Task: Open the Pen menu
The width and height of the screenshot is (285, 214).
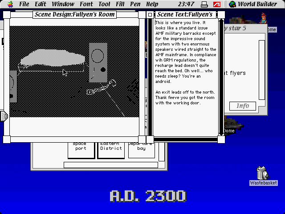Action: tap(135, 4)
